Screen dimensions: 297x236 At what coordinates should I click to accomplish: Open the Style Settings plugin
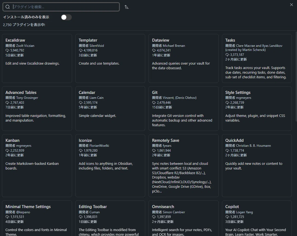257,108
